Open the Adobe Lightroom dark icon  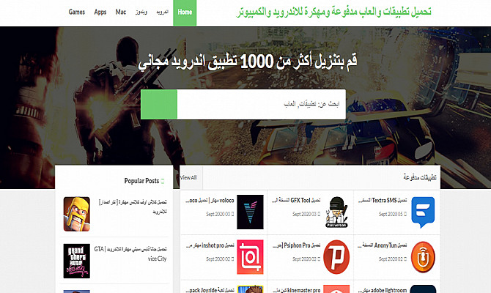423,289
